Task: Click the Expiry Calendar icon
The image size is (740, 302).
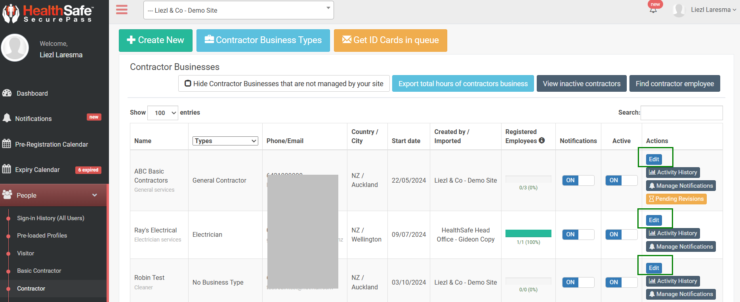Action: coord(7,169)
